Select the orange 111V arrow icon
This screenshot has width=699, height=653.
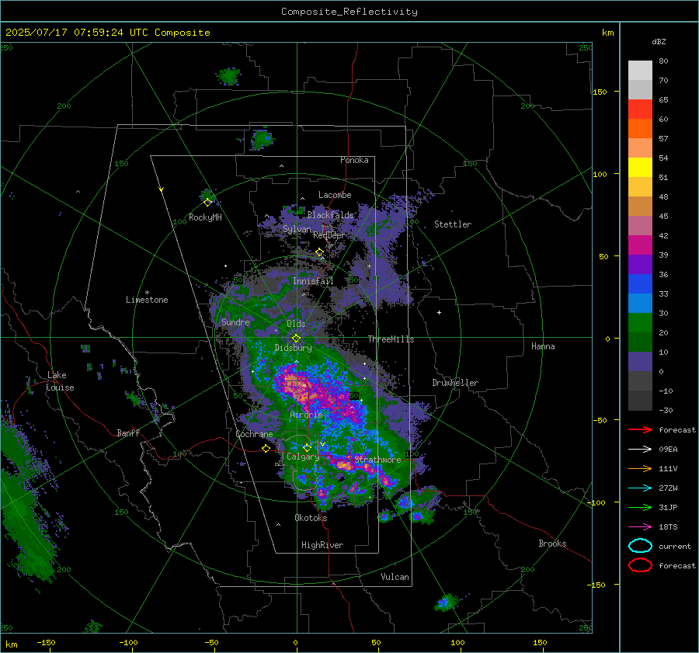[x=640, y=468]
